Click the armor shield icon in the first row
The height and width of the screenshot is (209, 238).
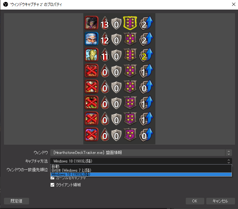116,23
